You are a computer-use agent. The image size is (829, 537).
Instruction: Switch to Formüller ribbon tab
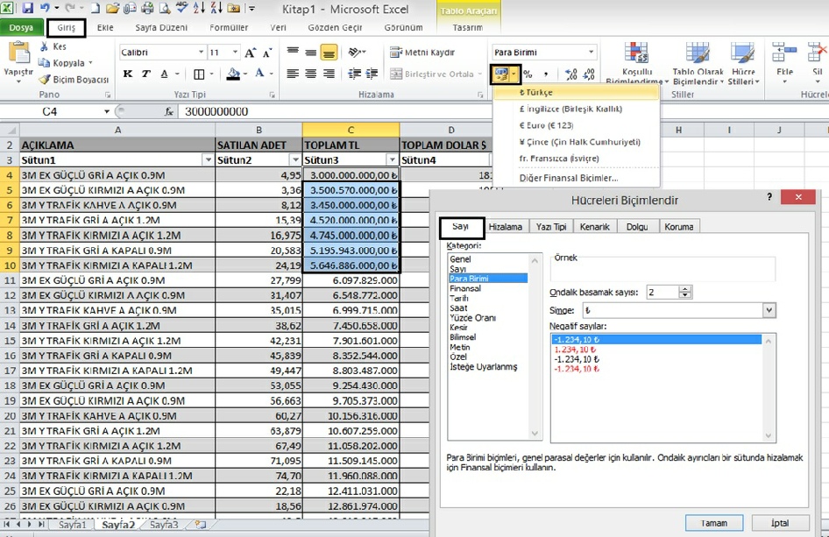[x=229, y=27]
